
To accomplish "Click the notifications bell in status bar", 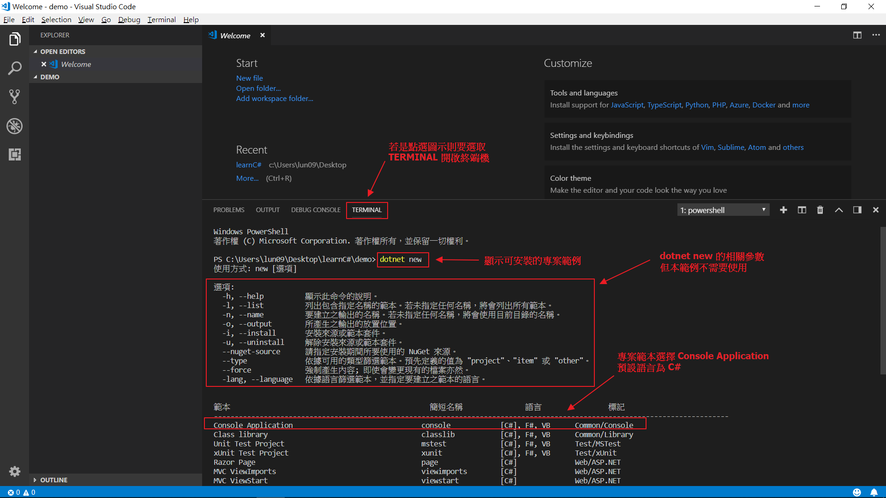I will [x=874, y=492].
